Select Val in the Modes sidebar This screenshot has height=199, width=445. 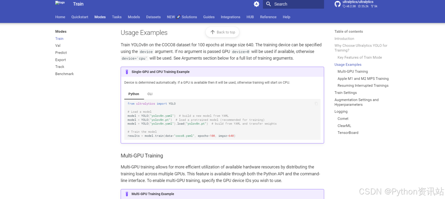pos(58,46)
